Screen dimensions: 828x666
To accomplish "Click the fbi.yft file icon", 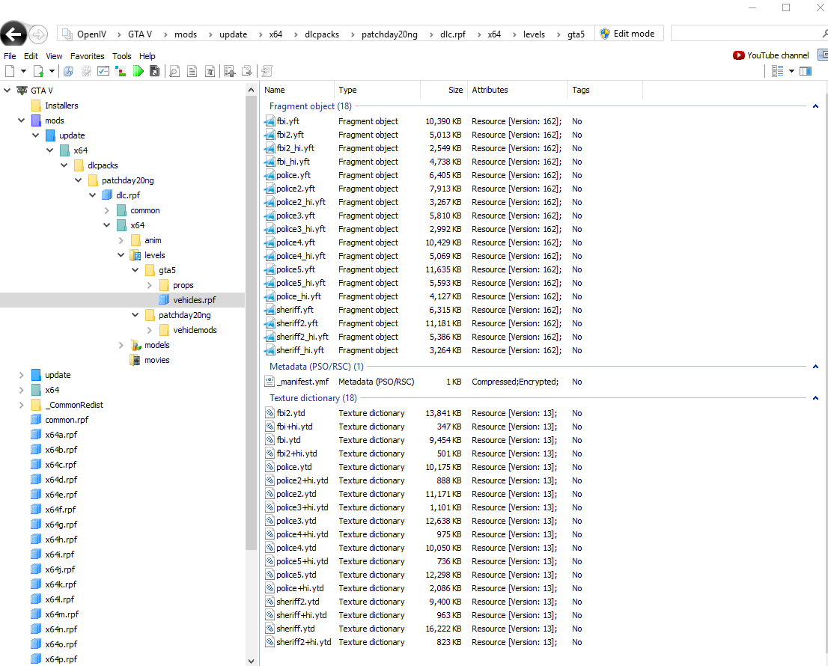I will (270, 121).
